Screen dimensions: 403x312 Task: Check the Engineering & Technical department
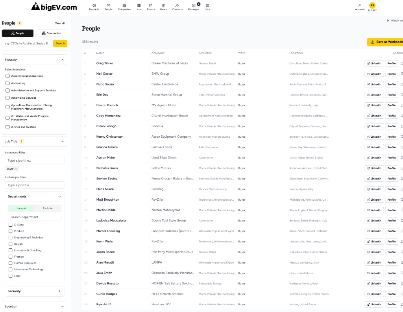[11, 238]
